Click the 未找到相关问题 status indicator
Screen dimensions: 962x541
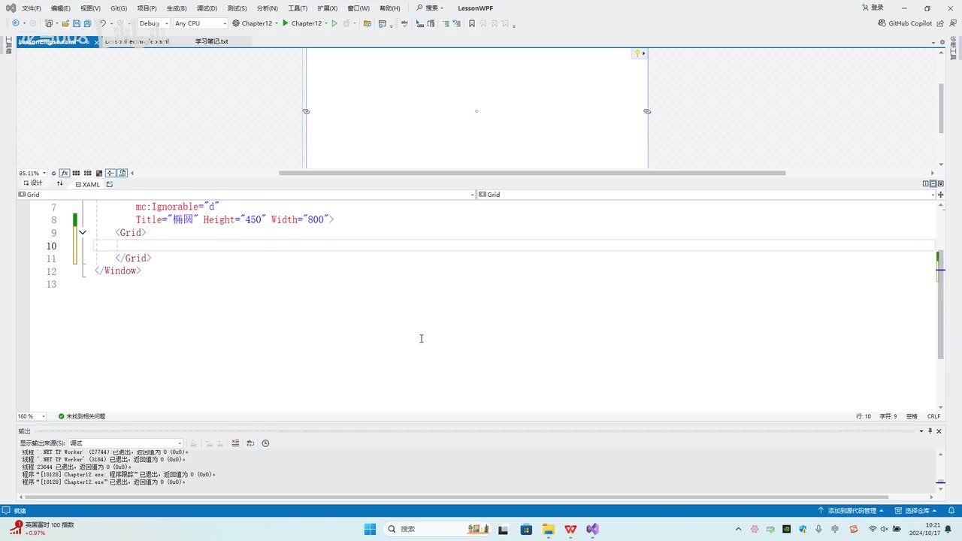click(x=82, y=416)
